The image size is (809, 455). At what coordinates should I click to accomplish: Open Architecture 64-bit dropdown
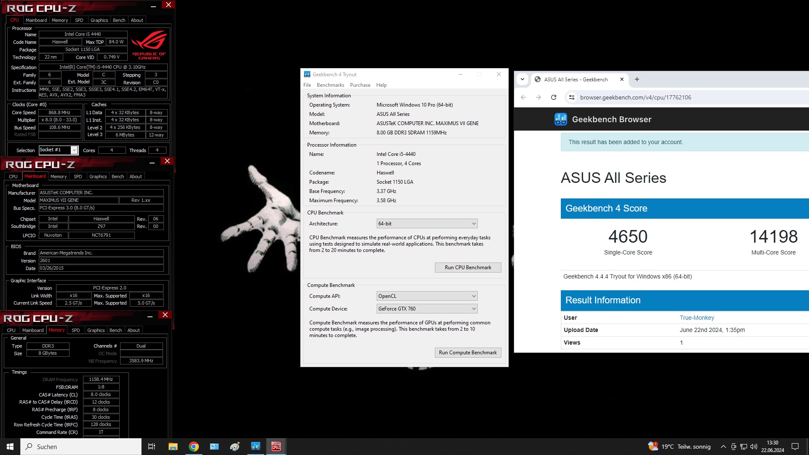click(427, 224)
